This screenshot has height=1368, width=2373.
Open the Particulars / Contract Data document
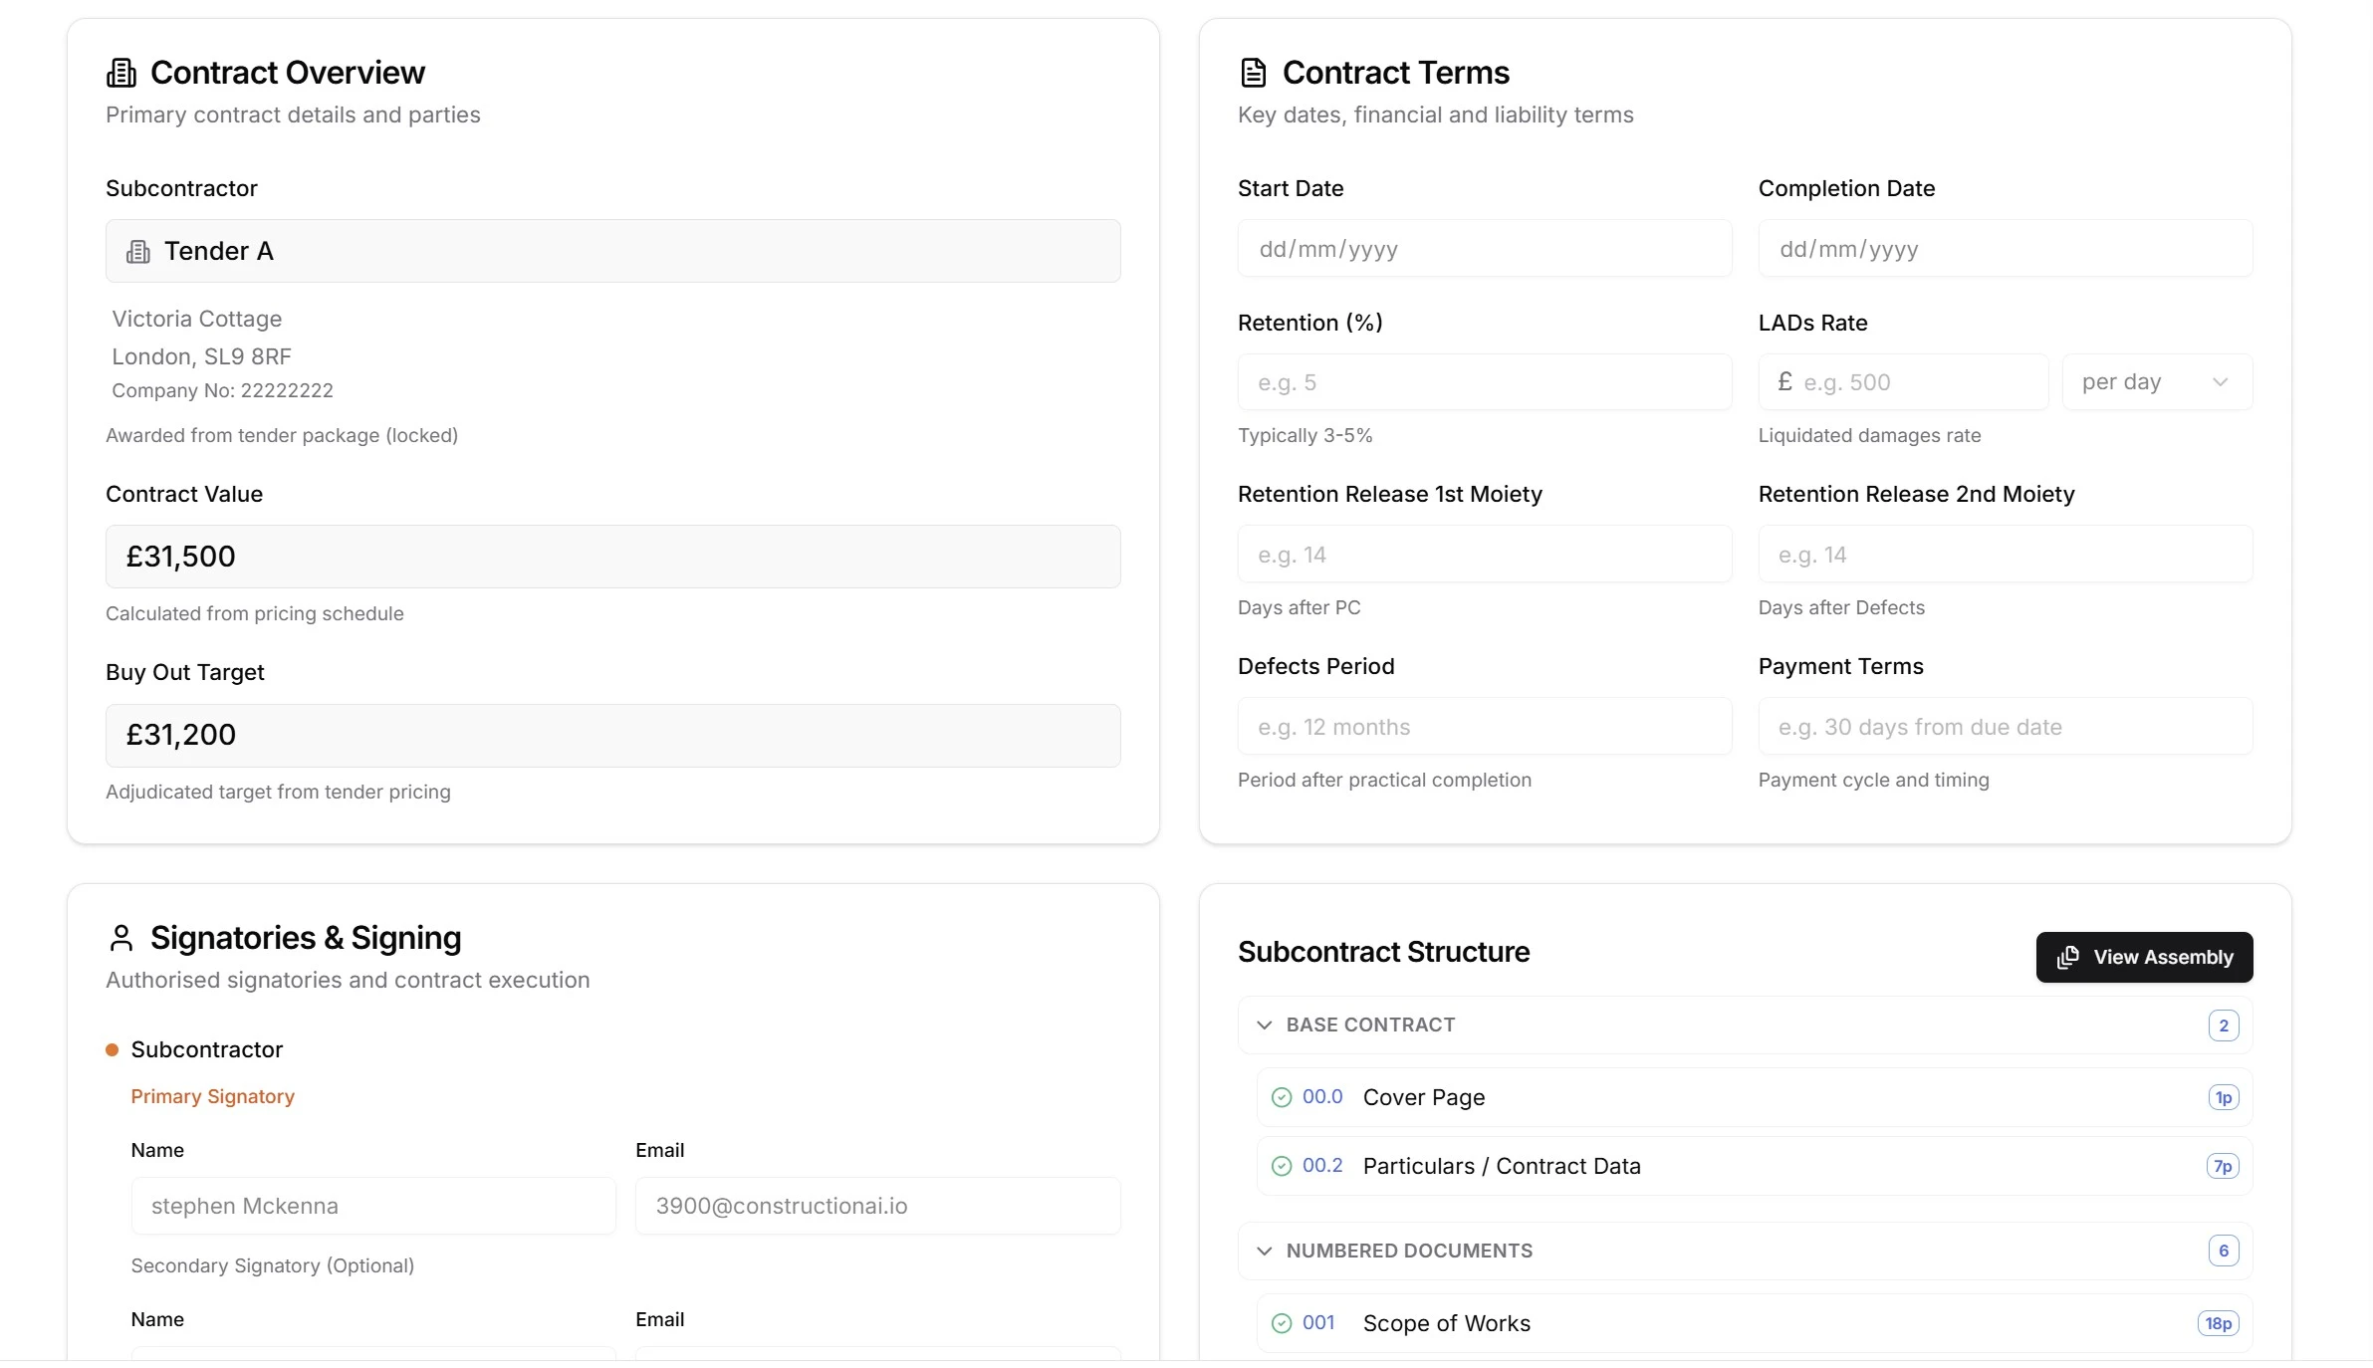(1502, 1166)
